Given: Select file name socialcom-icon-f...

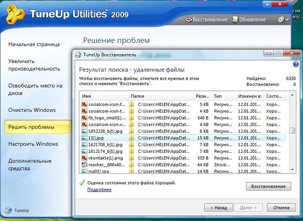Looking at the screenshot, I should [107, 104].
